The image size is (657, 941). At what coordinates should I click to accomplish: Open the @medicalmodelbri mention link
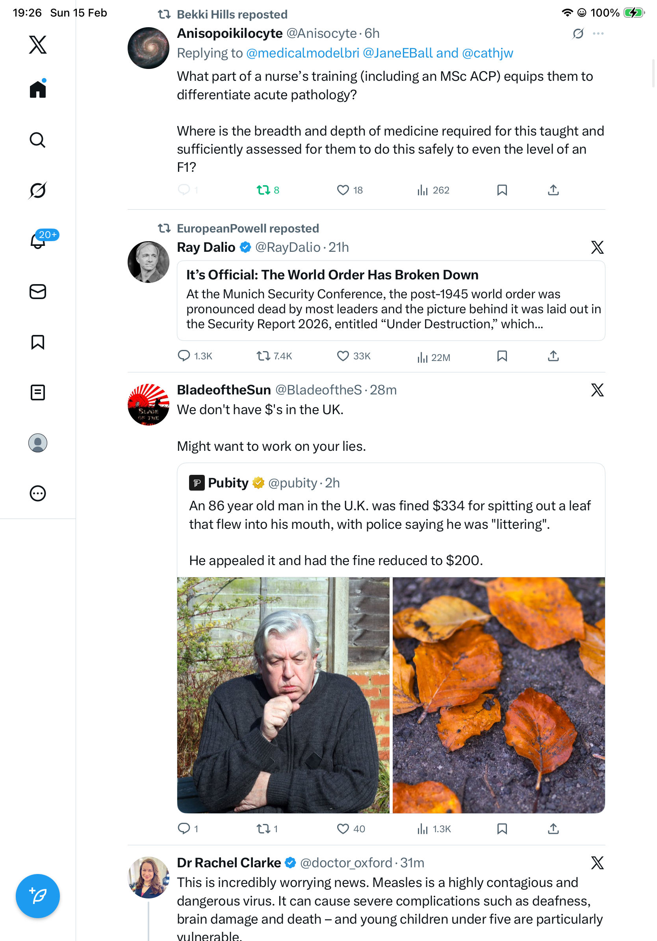click(x=302, y=53)
